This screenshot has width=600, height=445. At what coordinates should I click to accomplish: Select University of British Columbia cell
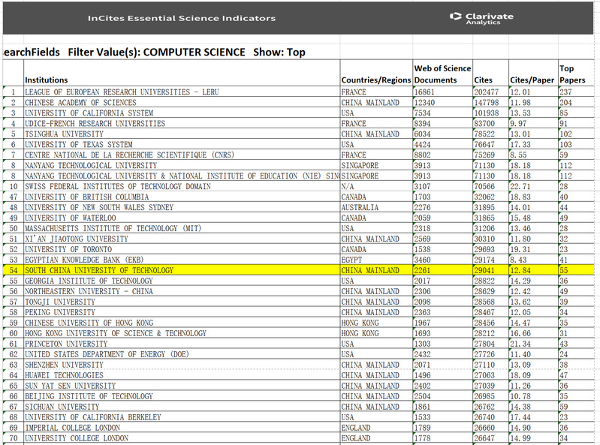[182, 197]
